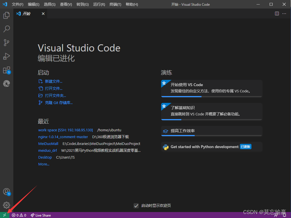Show errors and warnings in status bar
This screenshot has width=291, height=218.
pyautogui.click(x=19, y=215)
